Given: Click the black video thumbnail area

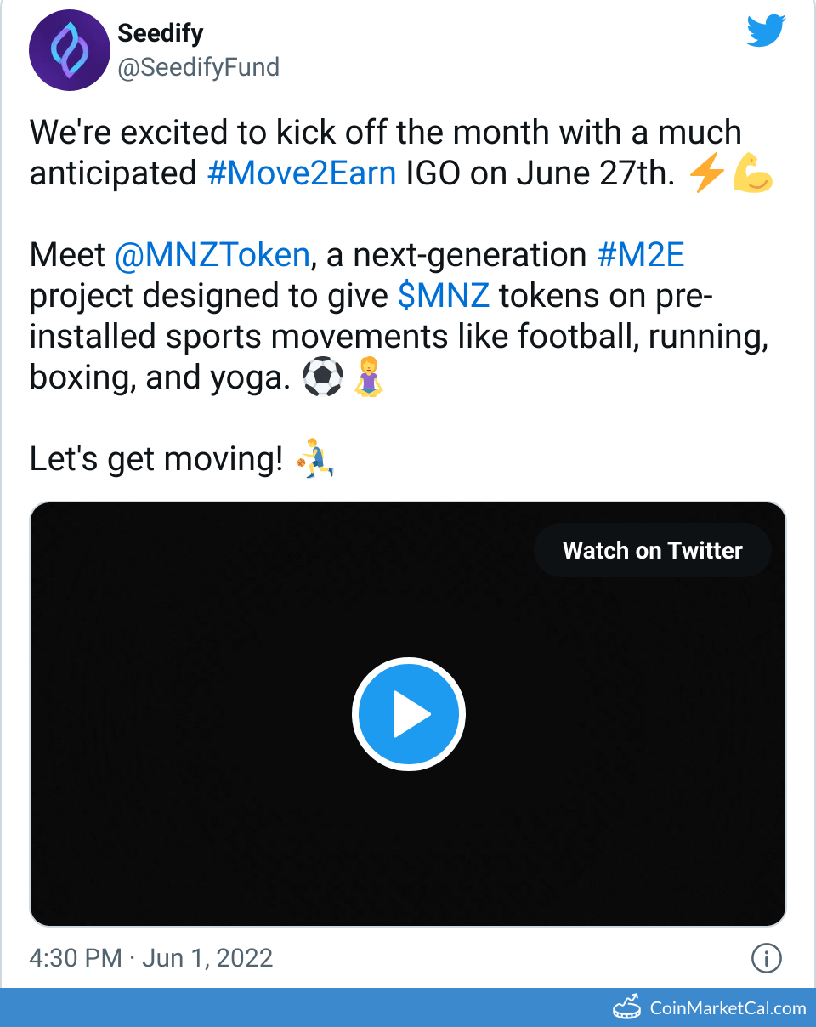Looking at the screenshot, I should (x=212, y=808).
